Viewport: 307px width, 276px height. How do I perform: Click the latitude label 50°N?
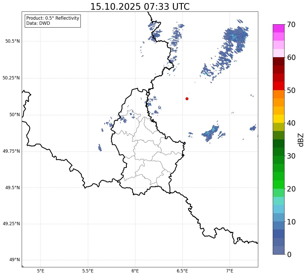click(x=15, y=115)
